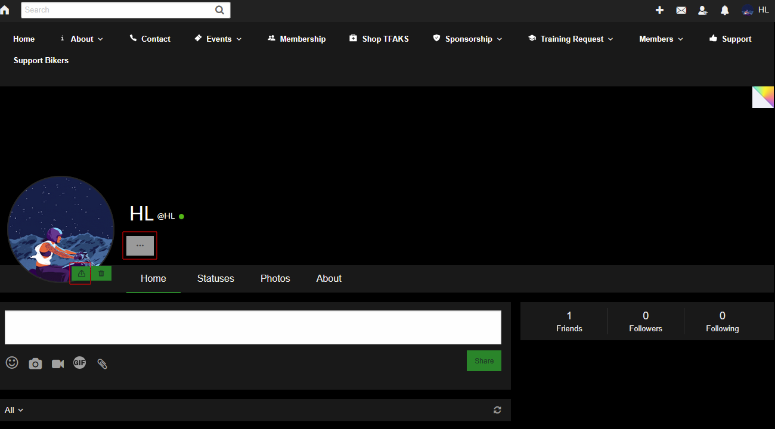Open the Statuses tab
This screenshot has height=429, width=775.
(x=215, y=279)
